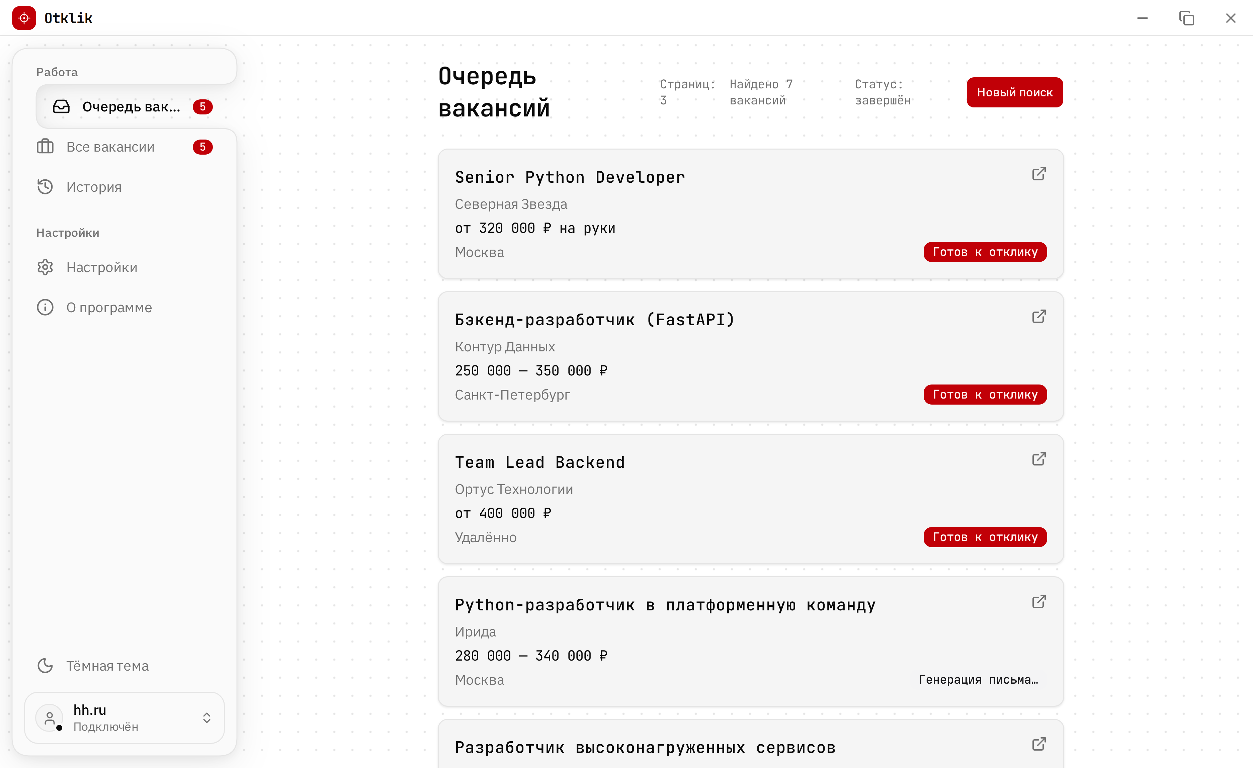The height and width of the screenshot is (768, 1253).
Task: Click the settings gear icon
Action: tap(45, 267)
